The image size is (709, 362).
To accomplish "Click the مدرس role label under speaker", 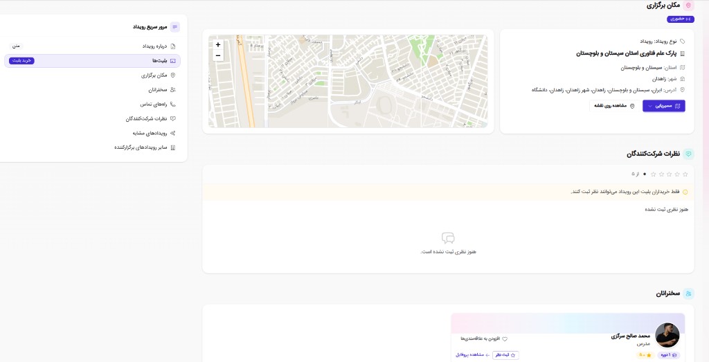I will [x=643, y=344].
